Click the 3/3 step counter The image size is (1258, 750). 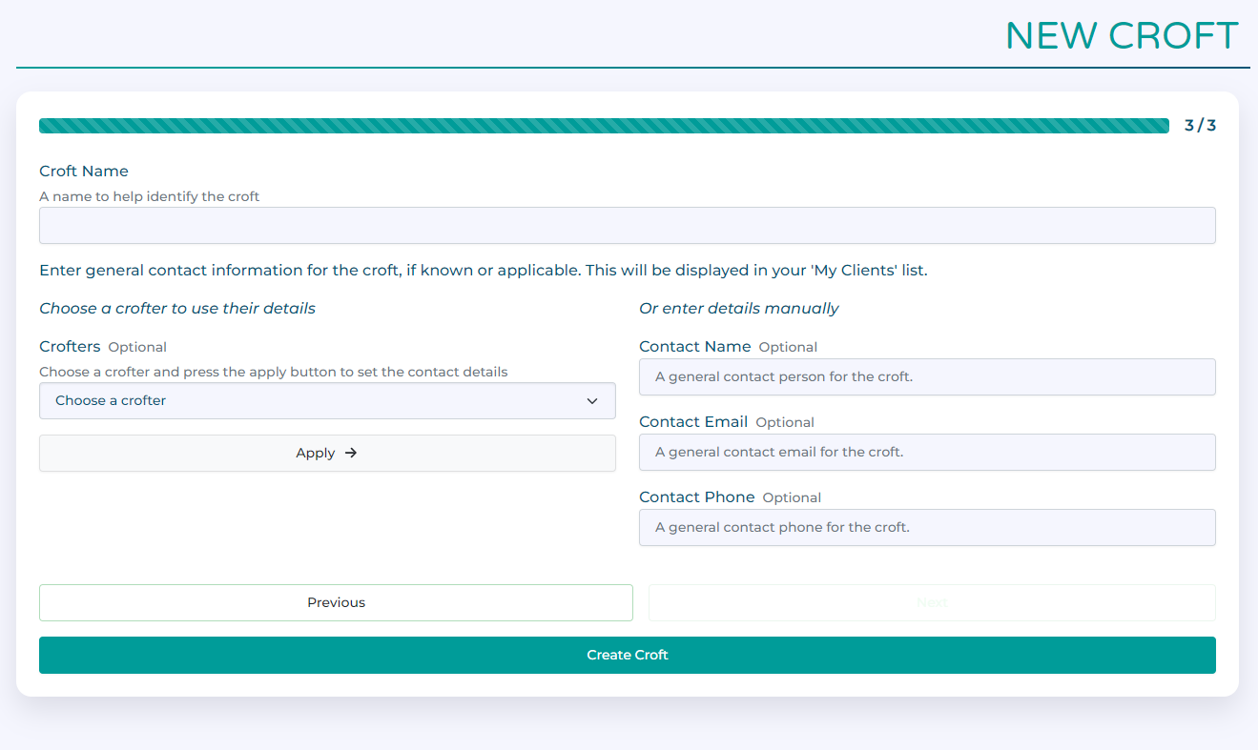(x=1200, y=126)
